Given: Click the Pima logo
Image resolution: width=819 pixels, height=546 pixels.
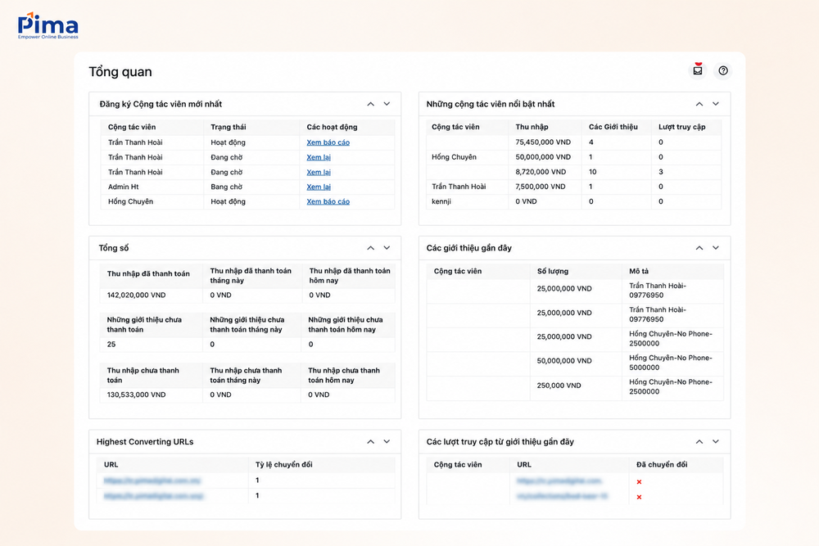Looking at the screenshot, I should click(48, 25).
